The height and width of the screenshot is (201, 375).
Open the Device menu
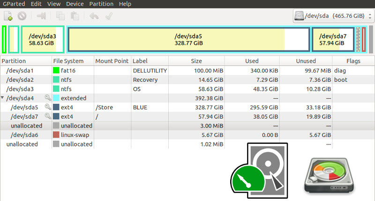tap(75, 4)
